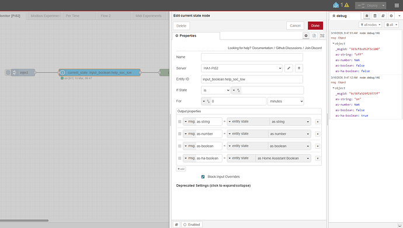Open node appearance icon tab
The height and width of the screenshot is (228, 403).
click(322, 36)
